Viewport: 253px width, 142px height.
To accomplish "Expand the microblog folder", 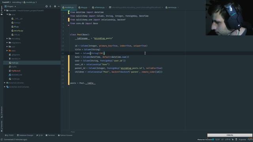I will pos(7,39).
